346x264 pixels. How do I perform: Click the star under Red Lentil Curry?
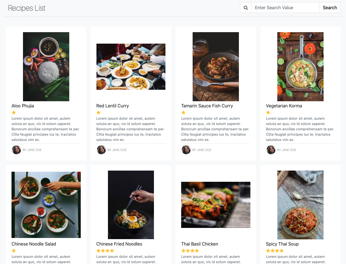98,112
